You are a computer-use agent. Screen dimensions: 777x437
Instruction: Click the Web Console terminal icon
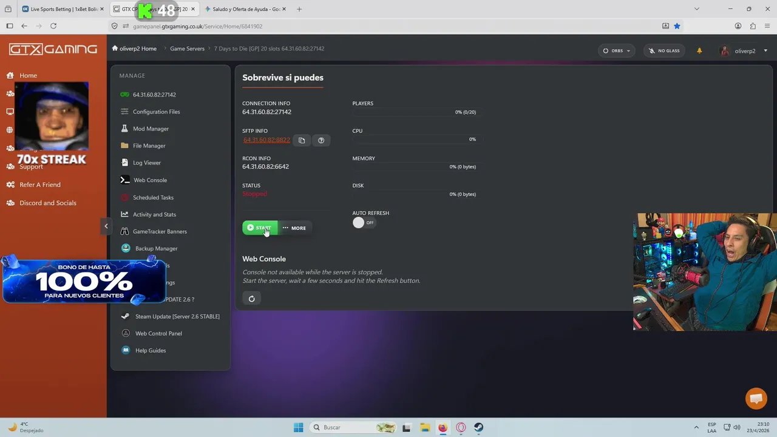(124, 180)
